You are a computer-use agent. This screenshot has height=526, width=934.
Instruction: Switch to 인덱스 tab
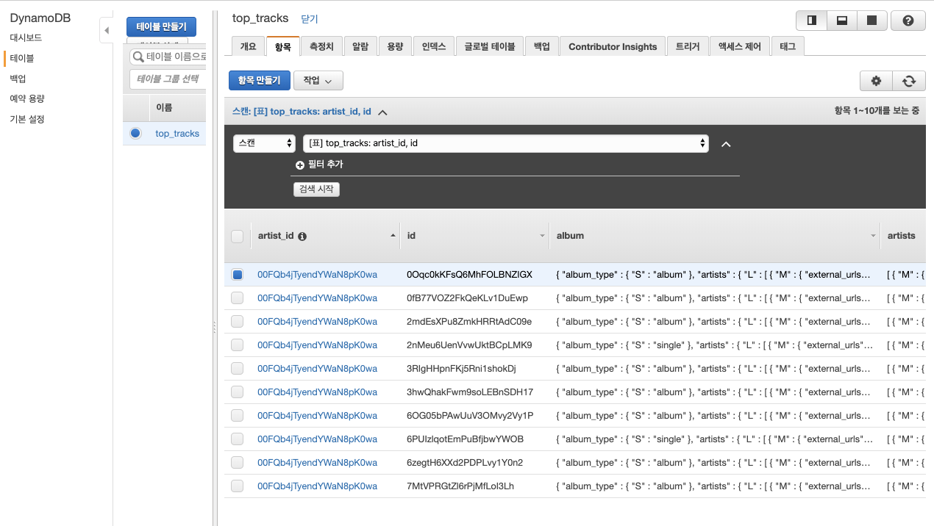433,46
